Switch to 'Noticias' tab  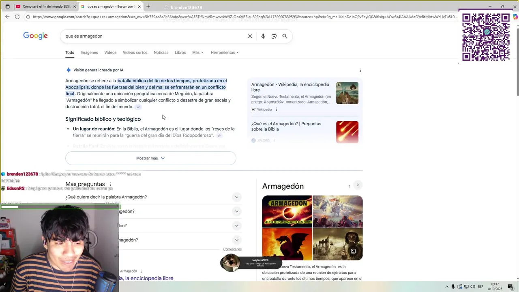pos(161,52)
